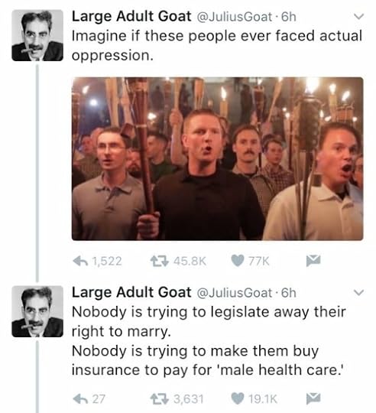Expand options chevron on the second tweet
Image resolution: width=376 pixels, height=413 pixels.
click(x=358, y=293)
